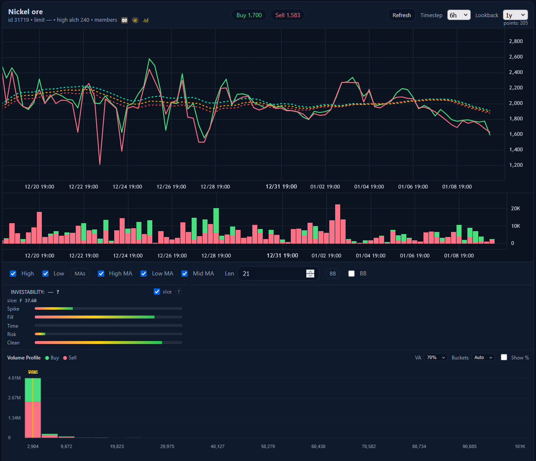Screen dimensions: 536x461
Task: Click the green Buy legend dot
Action: pos(47,358)
